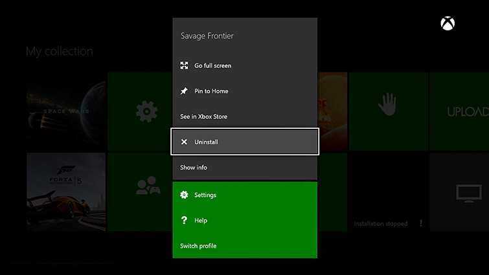This screenshot has height=275, width=489.
Task: Select the Show info menu entry
Action: pos(193,168)
